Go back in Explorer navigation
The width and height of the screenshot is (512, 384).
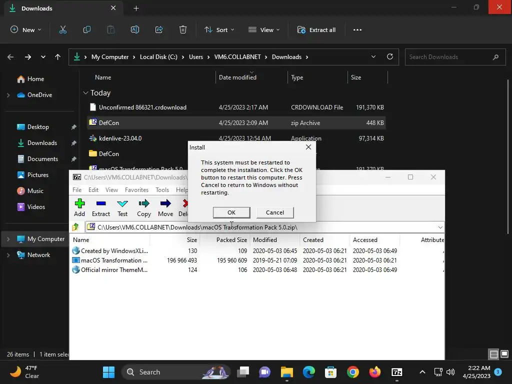tap(10, 57)
